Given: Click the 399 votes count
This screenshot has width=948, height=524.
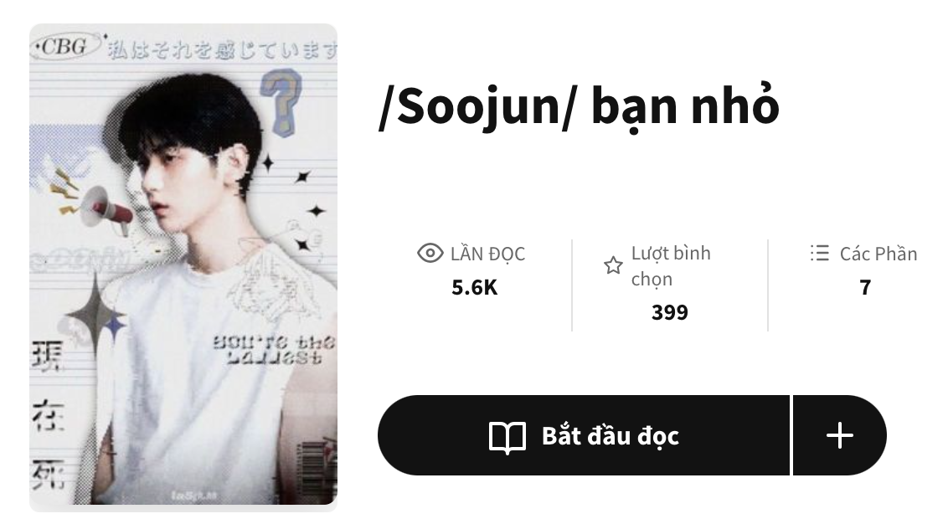Looking at the screenshot, I should (670, 312).
